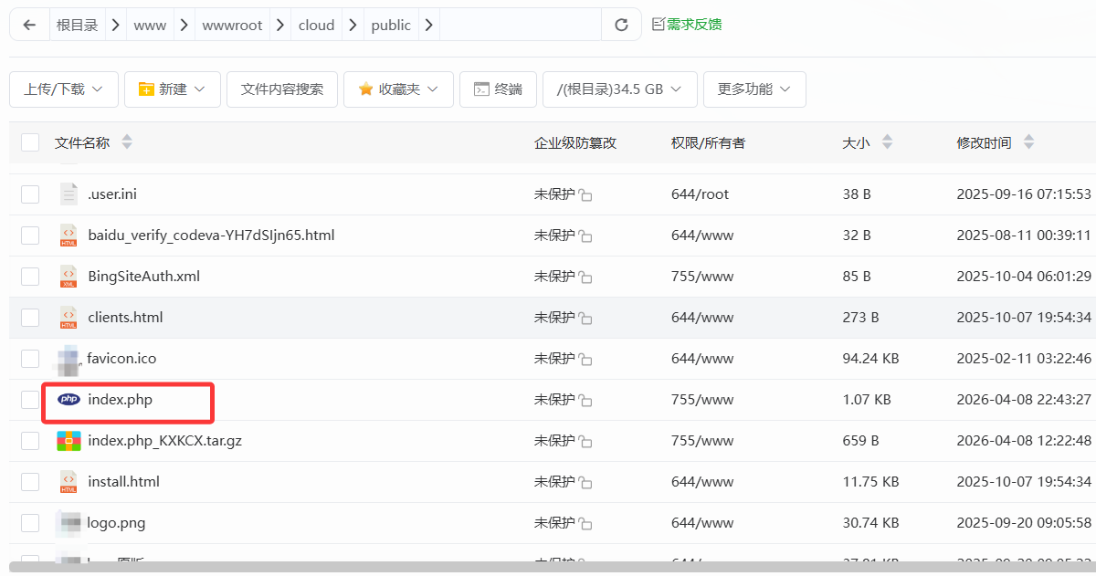Click the 需求反馈 feedback link
The height and width of the screenshot is (576, 1096).
[687, 25]
